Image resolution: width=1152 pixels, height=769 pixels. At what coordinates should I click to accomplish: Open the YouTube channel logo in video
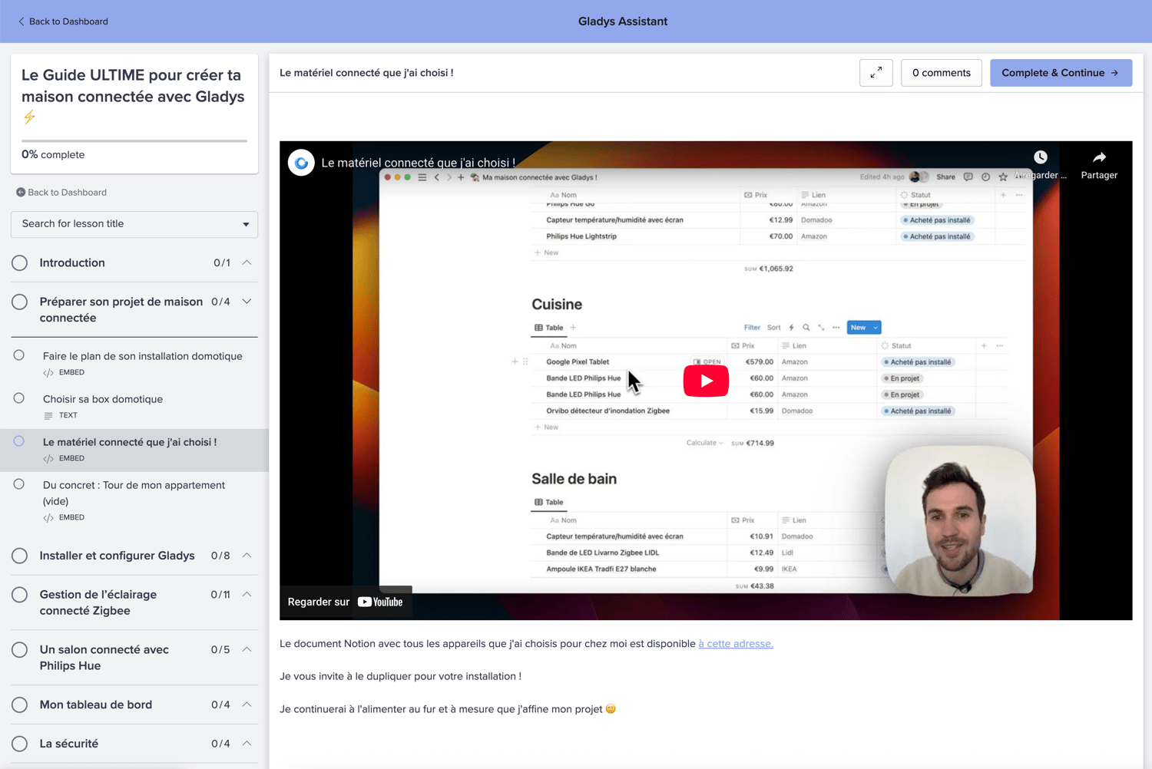(301, 163)
